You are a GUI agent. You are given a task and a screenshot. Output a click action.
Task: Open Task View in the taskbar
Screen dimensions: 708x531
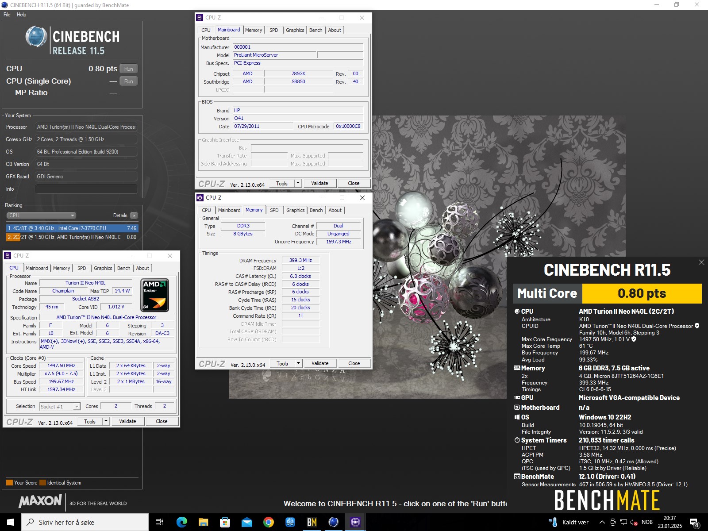point(159,522)
